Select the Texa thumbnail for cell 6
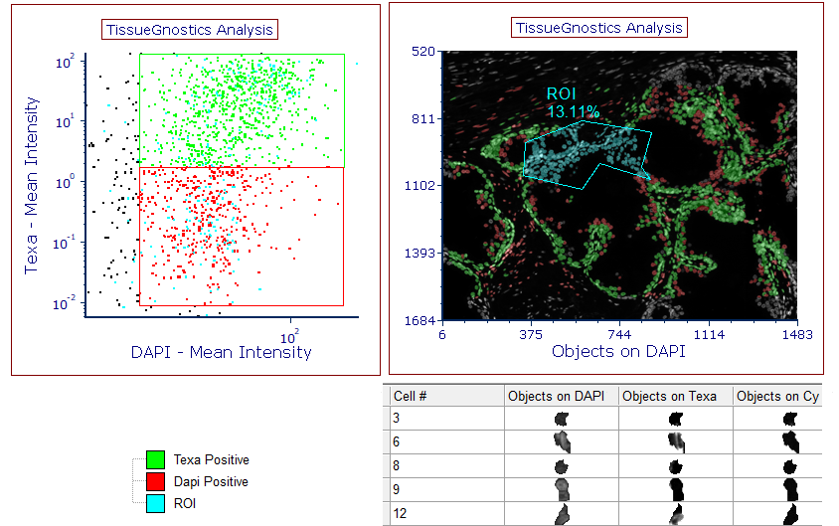 tap(675, 441)
